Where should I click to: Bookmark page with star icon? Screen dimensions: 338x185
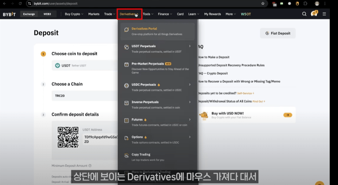[263, 3]
